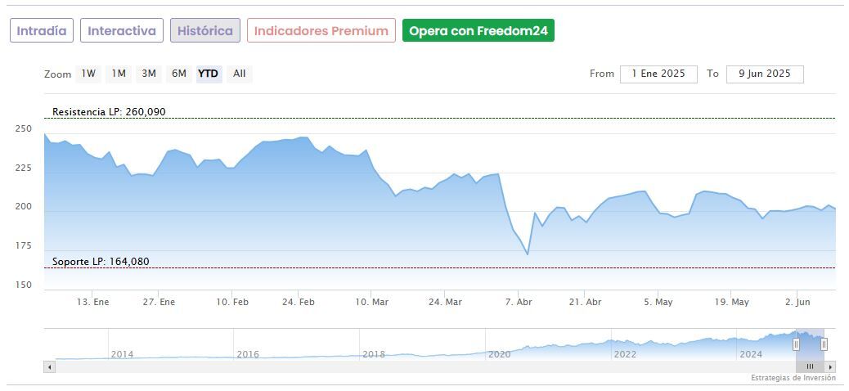This screenshot has height=391, width=849.
Task: Set zoom range to 3M
Action: pyautogui.click(x=149, y=74)
